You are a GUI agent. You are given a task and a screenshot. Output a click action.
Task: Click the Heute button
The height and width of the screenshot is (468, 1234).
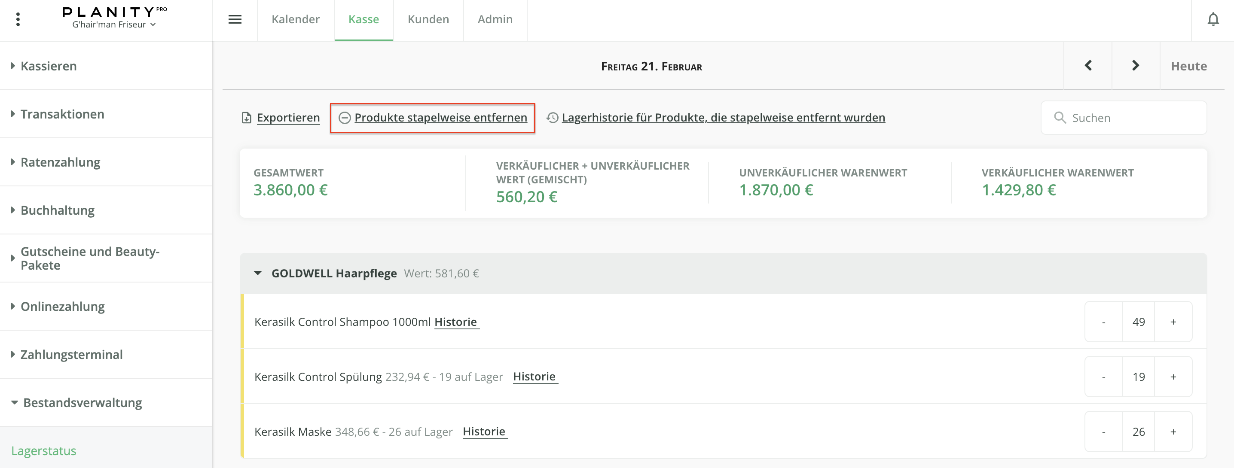click(x=1188, y=66)
